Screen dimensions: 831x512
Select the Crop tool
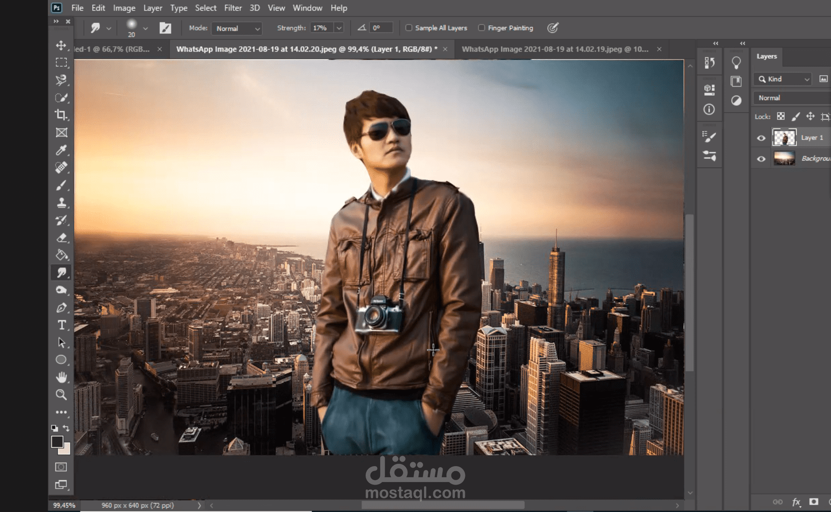61,115
